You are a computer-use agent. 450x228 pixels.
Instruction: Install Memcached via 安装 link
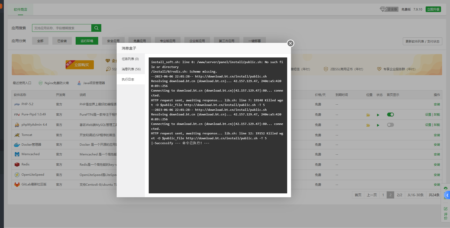[x=437, y=154]
